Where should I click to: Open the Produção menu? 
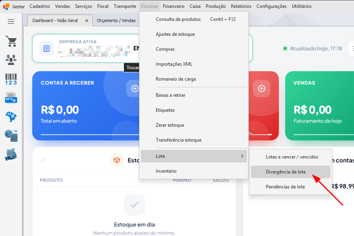click(216, 6)
